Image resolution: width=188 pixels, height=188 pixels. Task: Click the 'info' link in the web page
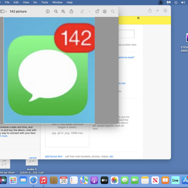(123, 83)
